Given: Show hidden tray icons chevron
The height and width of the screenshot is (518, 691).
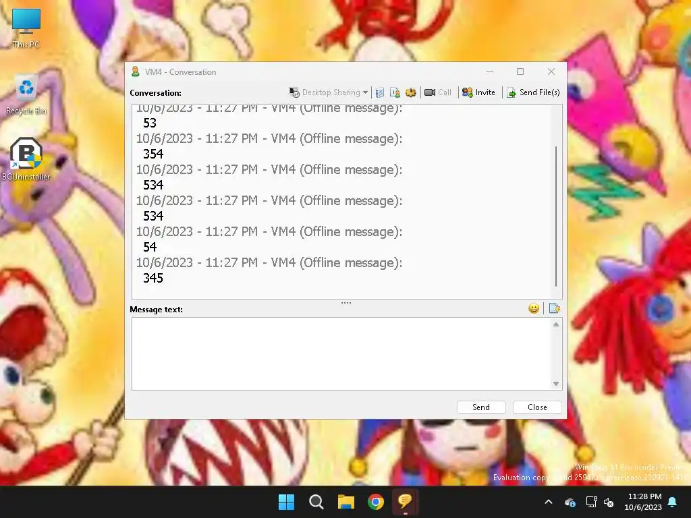Looking at the screenshot, I should [549, 502].
